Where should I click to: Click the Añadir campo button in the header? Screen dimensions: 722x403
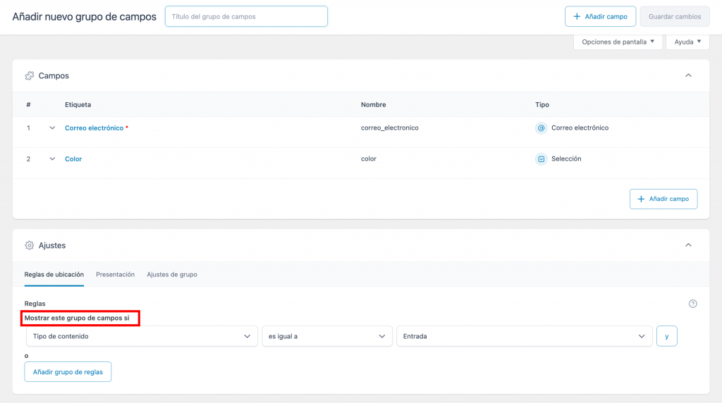(600, 16)
